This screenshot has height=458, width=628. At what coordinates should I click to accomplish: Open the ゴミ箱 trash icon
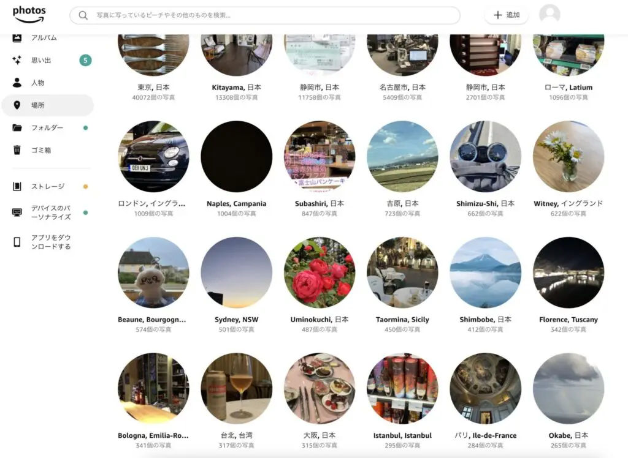coord(17,150)
